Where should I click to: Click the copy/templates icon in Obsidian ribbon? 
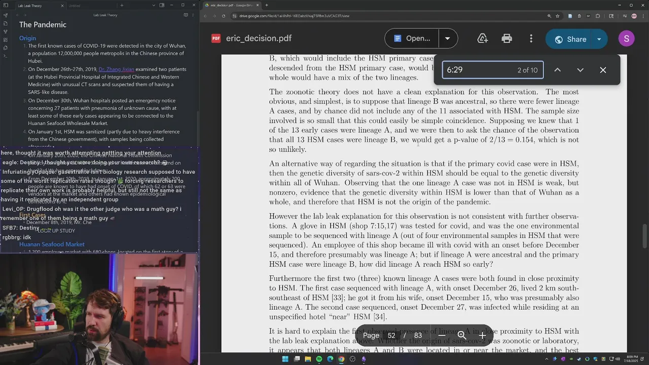coord(6,48)
